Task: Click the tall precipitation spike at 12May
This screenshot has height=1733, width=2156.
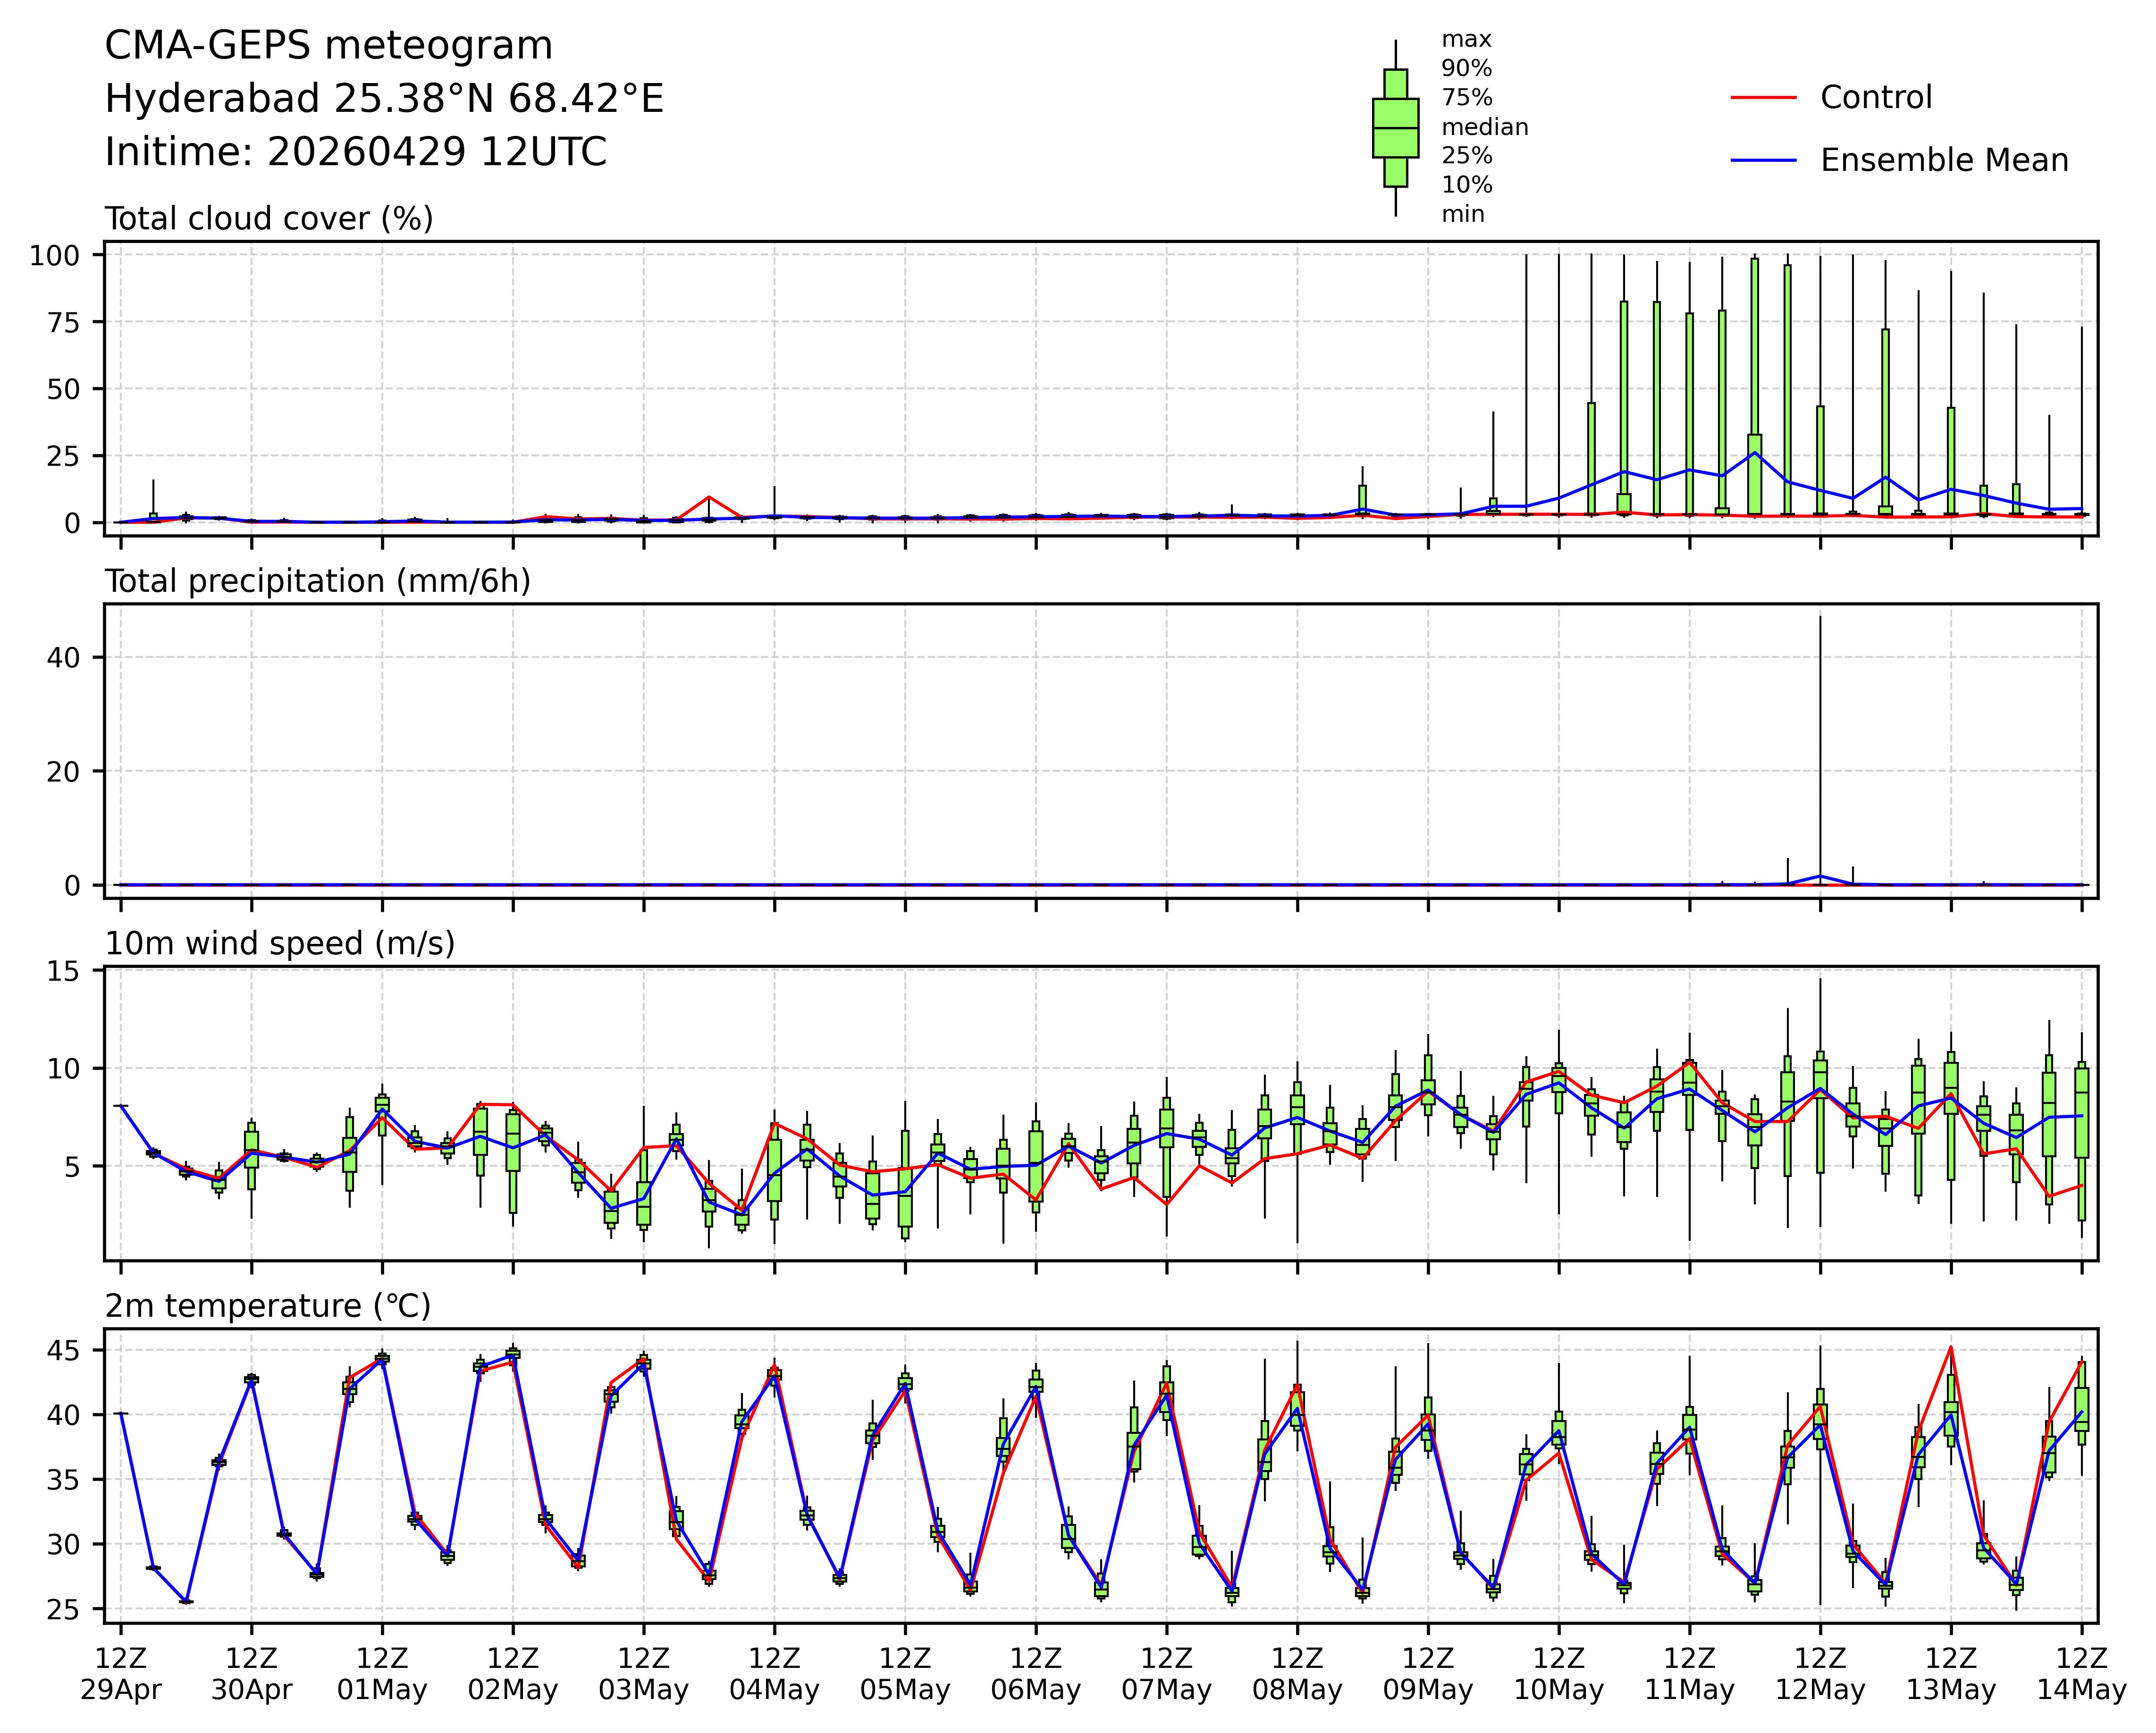Action: 1820,740
